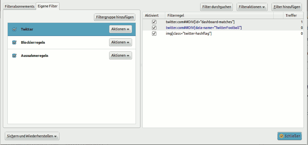
Task: Open Aktionen dropdown for Ausnahmeregeln
Action: [x=120, y=56]
